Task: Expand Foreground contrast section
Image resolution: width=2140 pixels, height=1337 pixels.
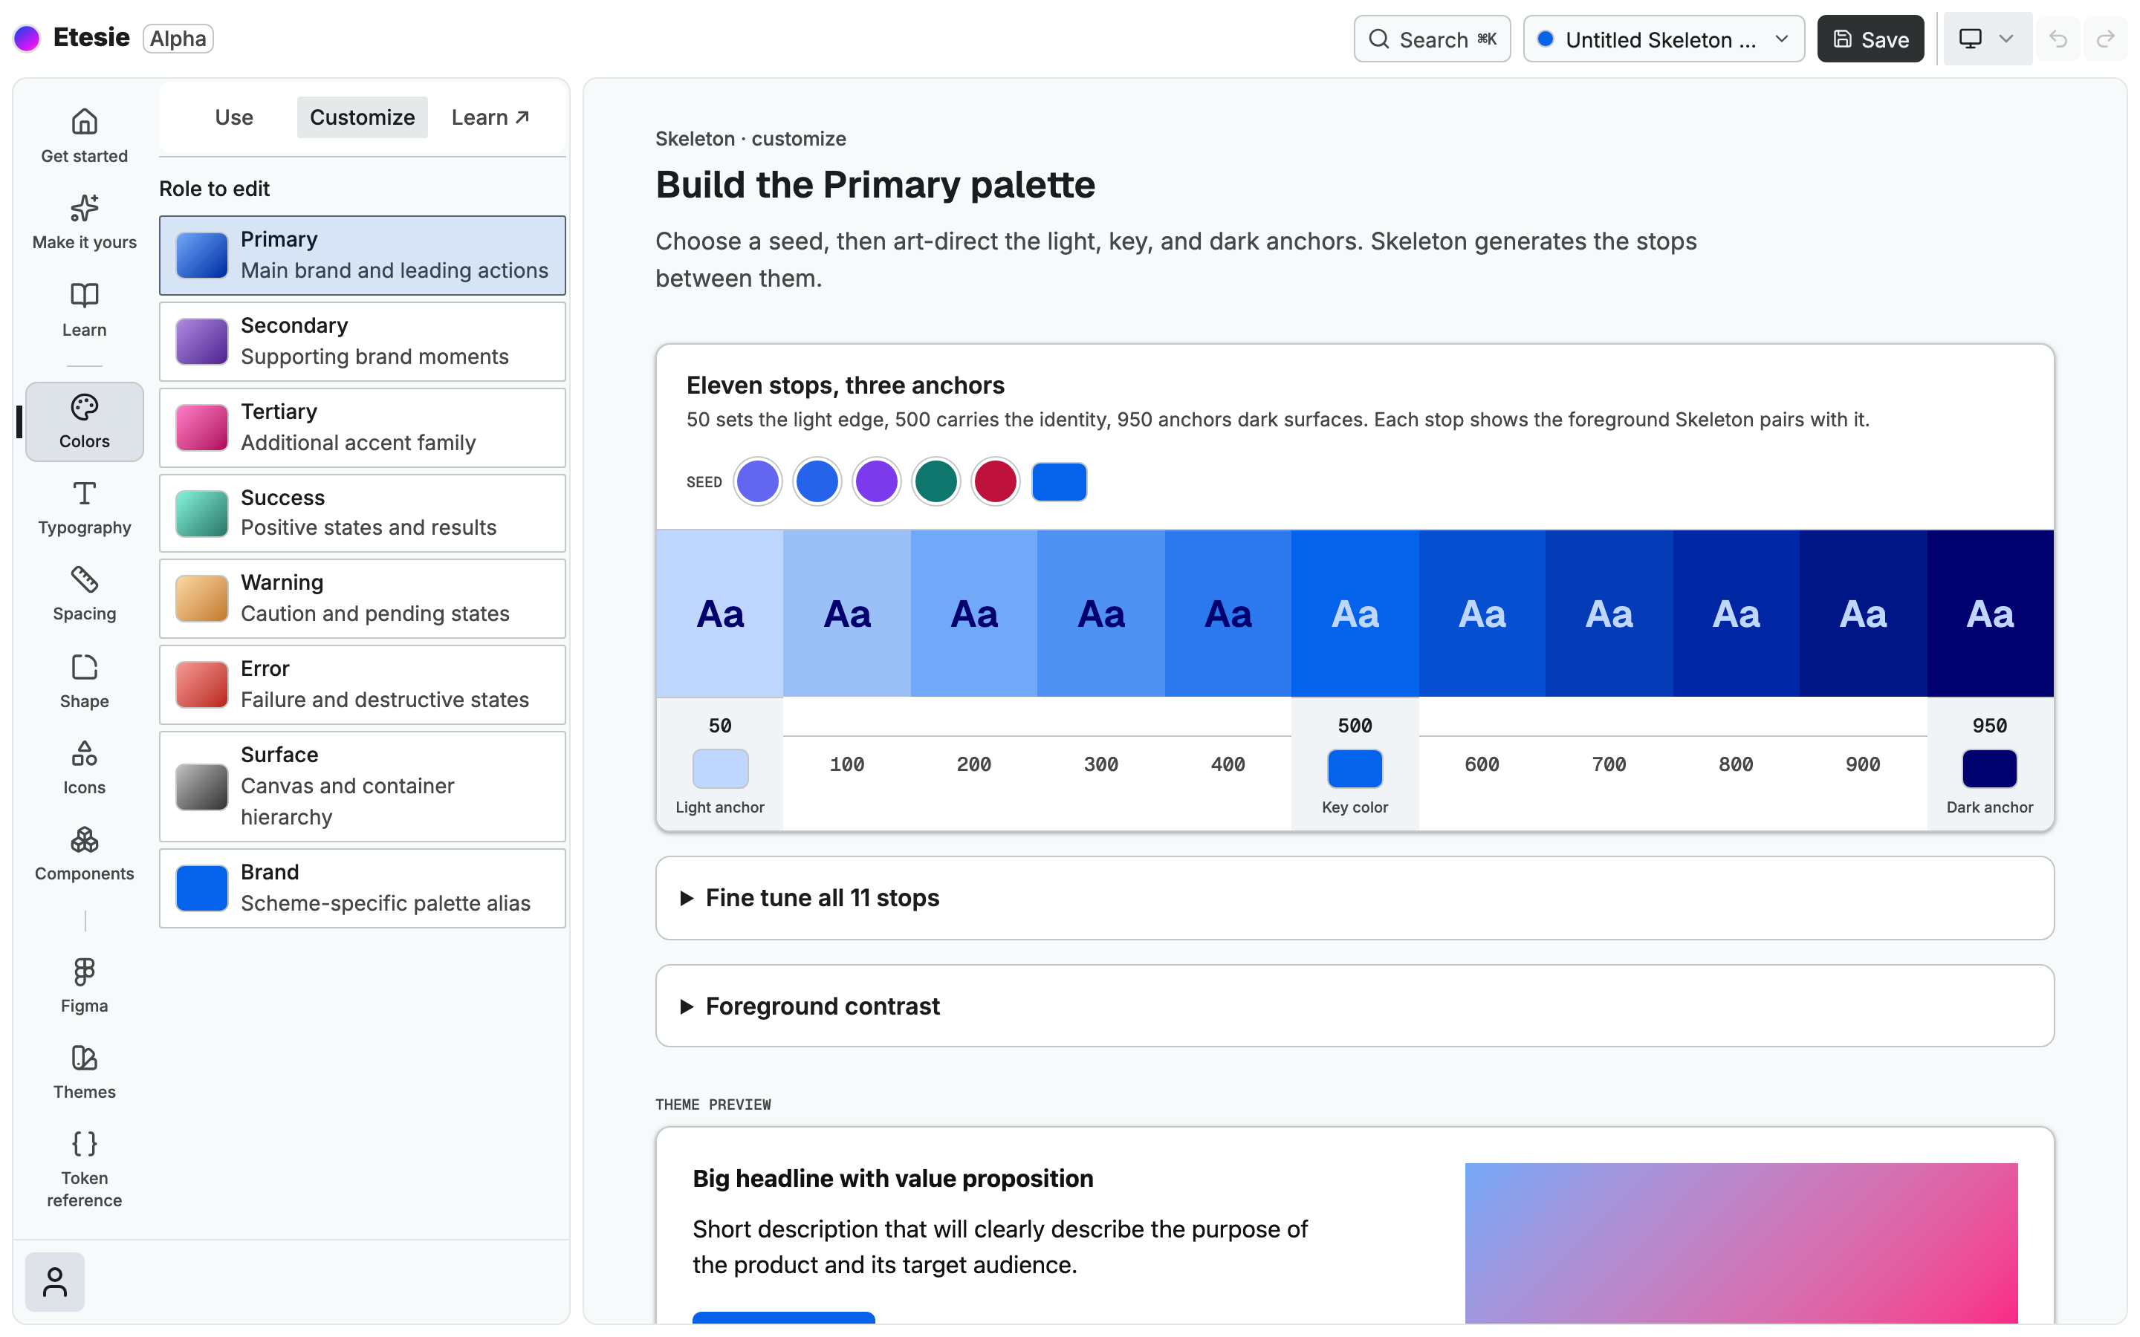Action: pyautogui.click(x=1354, y=1006)
